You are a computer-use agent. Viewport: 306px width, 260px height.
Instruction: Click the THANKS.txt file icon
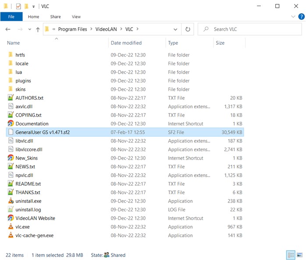tap(11, 192)
